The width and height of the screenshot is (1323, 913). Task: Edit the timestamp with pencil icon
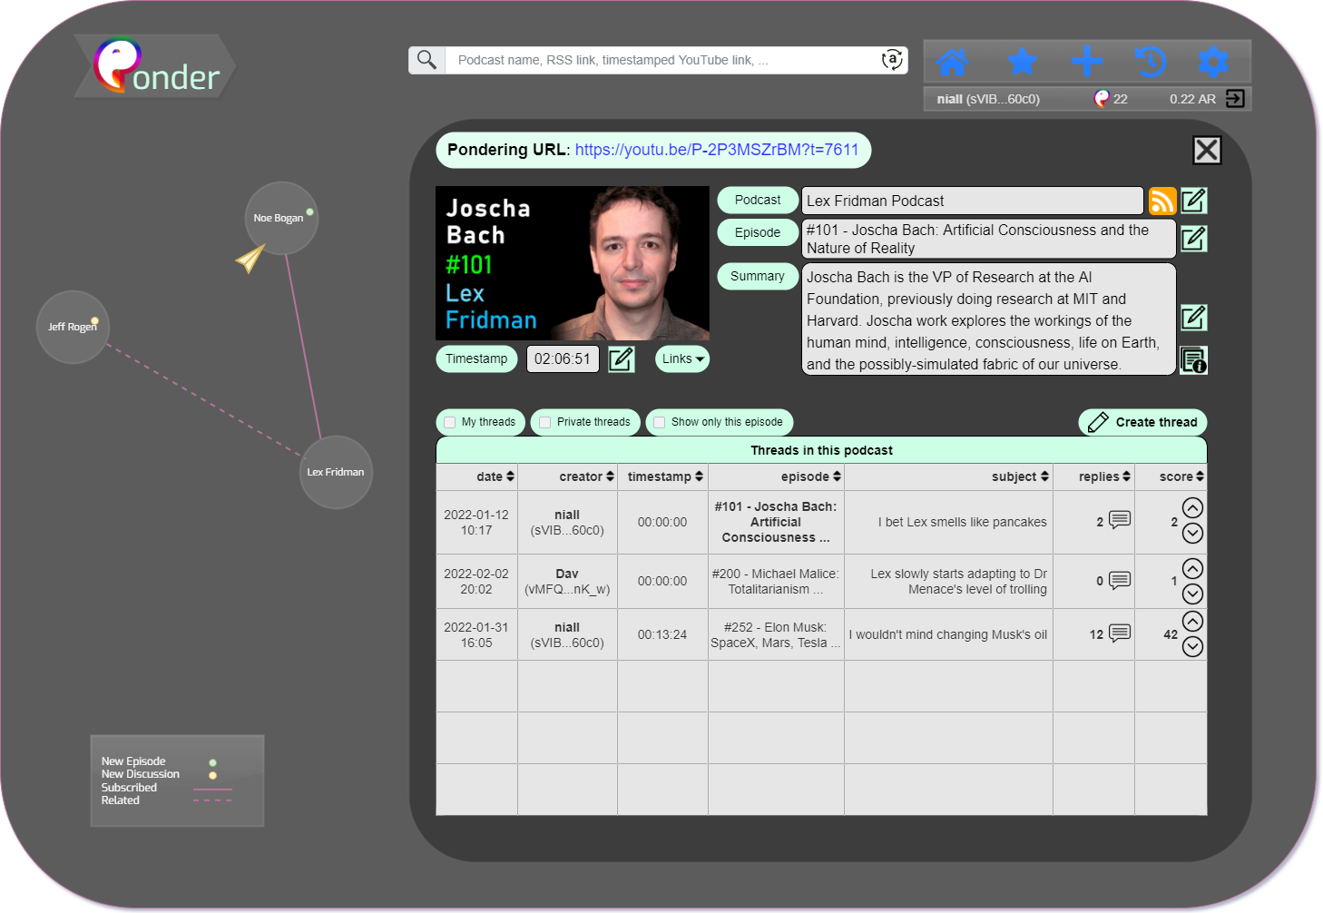pos(621,359)
